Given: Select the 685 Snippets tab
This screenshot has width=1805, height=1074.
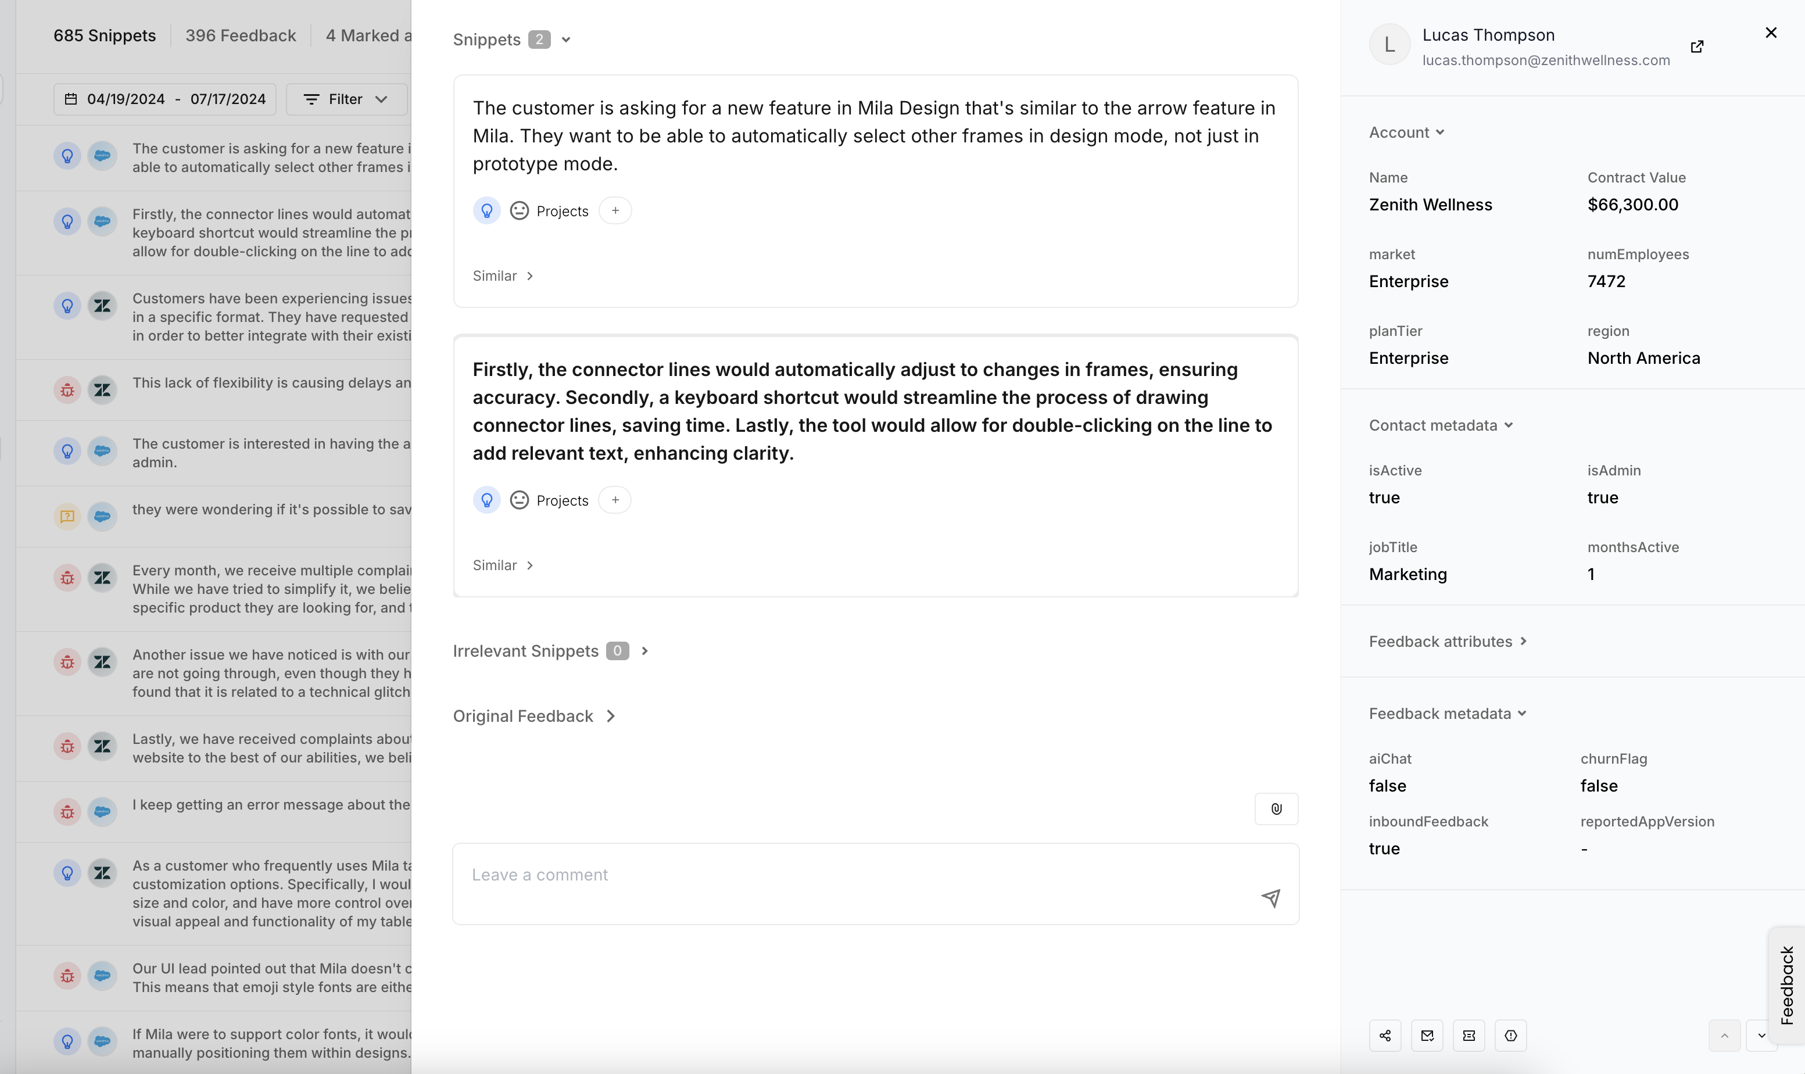Looking at the screenshot, I should point(104,35).
